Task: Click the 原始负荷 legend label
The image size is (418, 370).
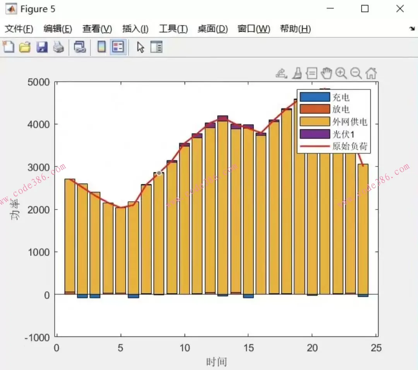Action: (350, 146)
